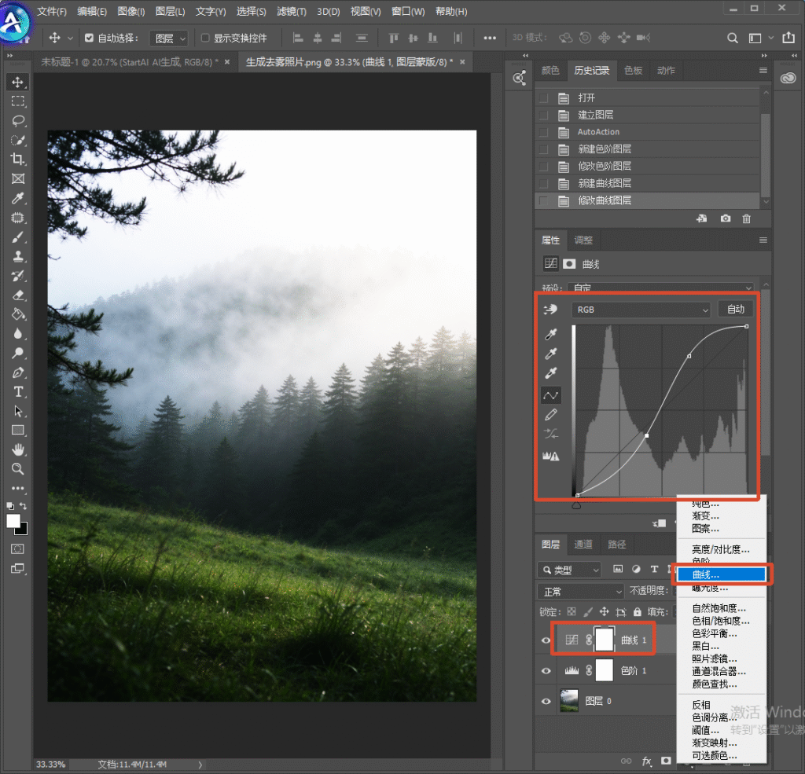Add layer style fx button
This screenshot has height=774, width=805.
(x=646, y=761)
